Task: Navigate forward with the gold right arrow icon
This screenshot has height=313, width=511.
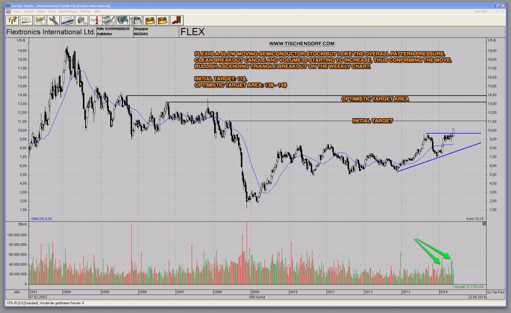Action: pyautogui.click(x=162, y=20)
